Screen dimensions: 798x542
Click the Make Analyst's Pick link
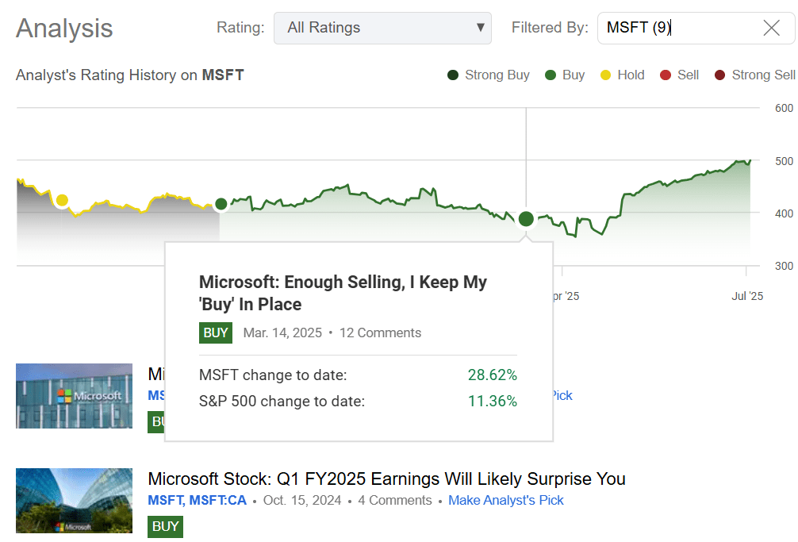pos(506,500)
